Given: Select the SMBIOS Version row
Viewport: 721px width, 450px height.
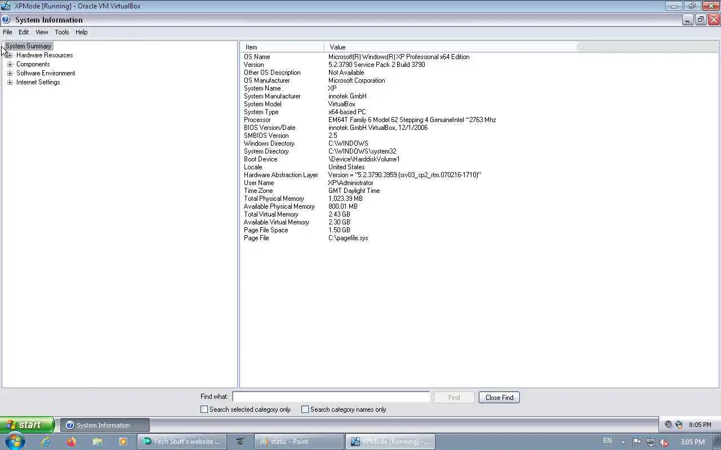Looking at the screenshot, I should pos(409,136).
